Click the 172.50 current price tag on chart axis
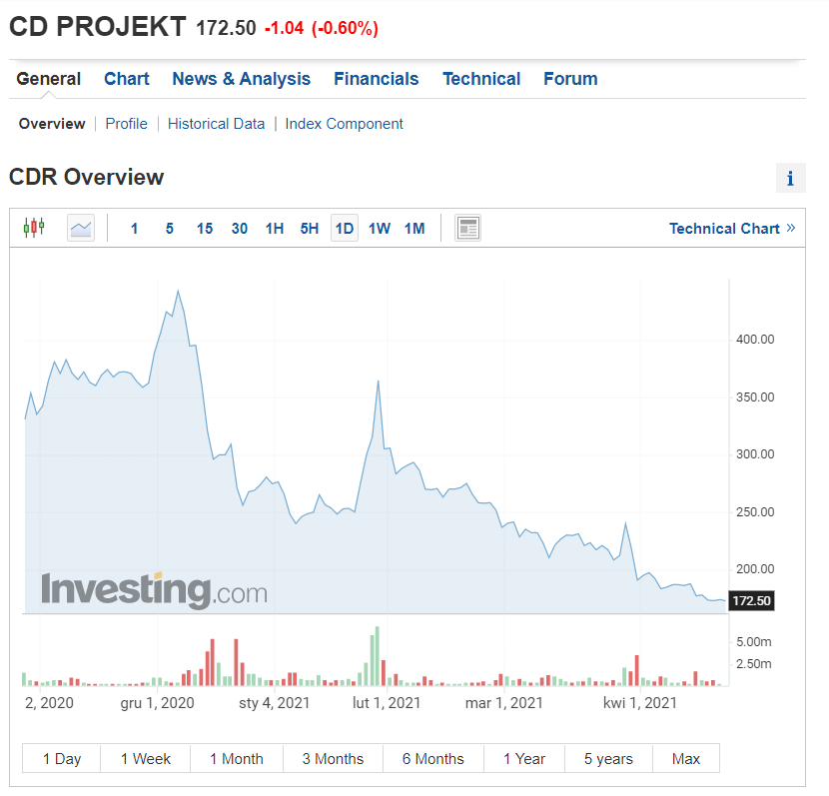Screen dimensions: 829x796 (x=751, y=600)
